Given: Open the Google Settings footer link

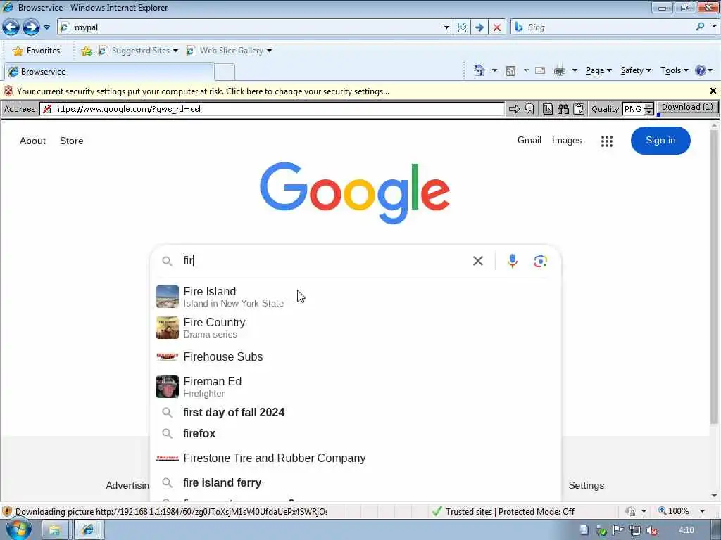Looking at the screenshot, I should tap(587, 485).
